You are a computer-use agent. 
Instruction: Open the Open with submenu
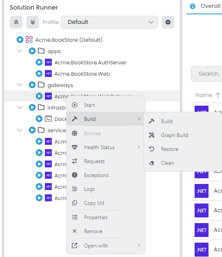pos(106,246)
